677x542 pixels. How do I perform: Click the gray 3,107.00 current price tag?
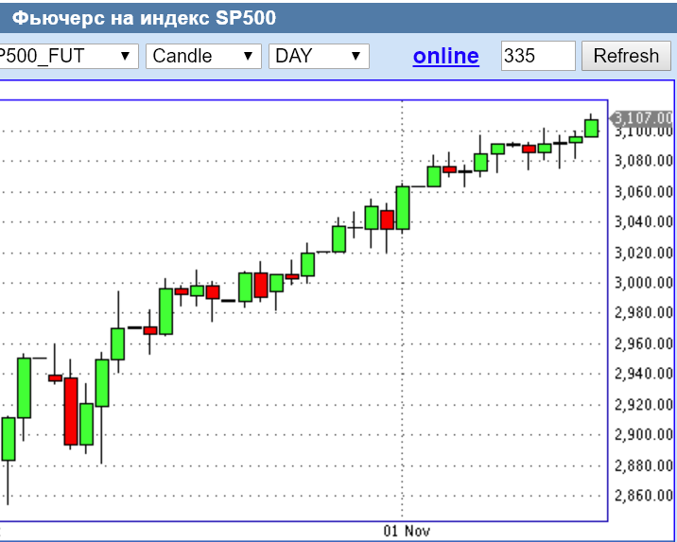[642, 117]
